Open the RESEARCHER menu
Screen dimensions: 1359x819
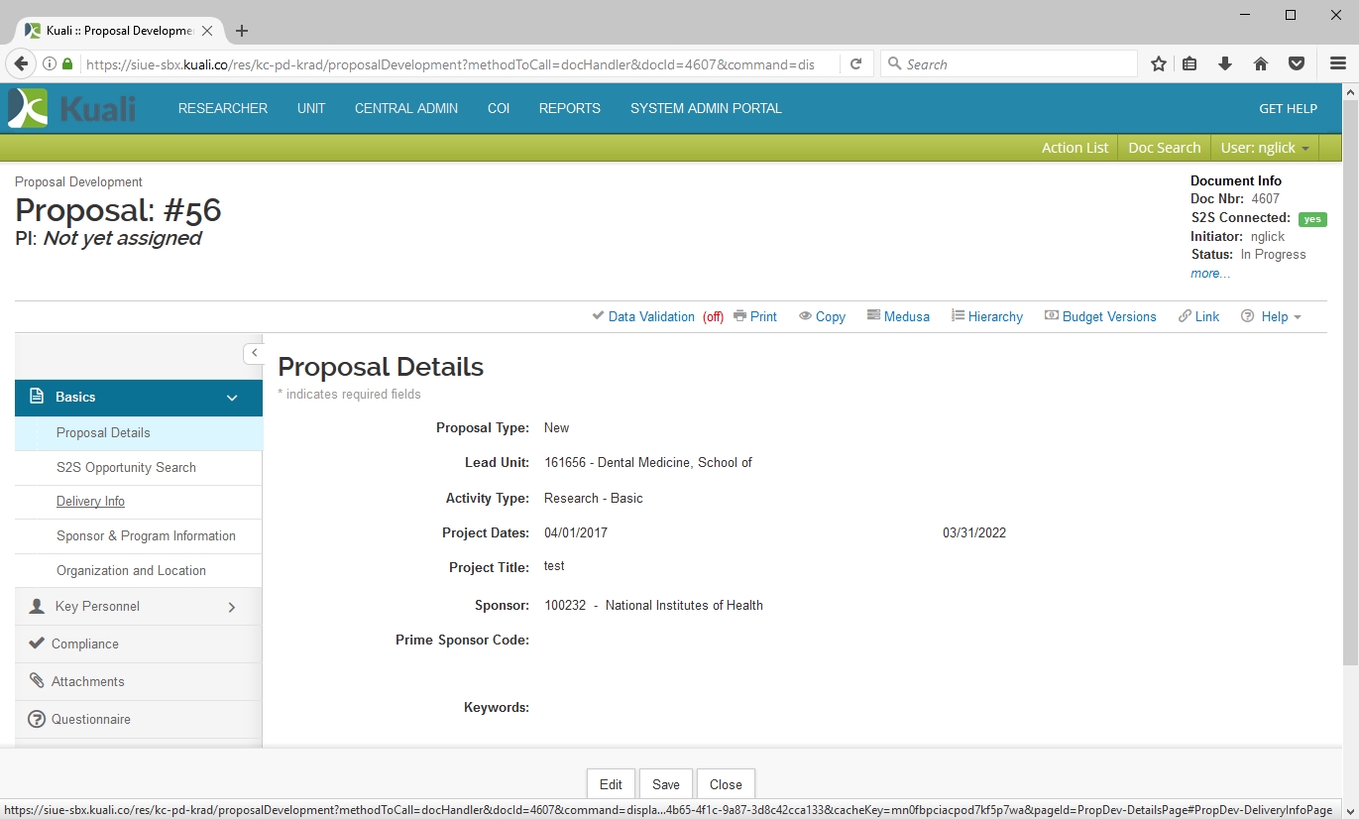223,109
